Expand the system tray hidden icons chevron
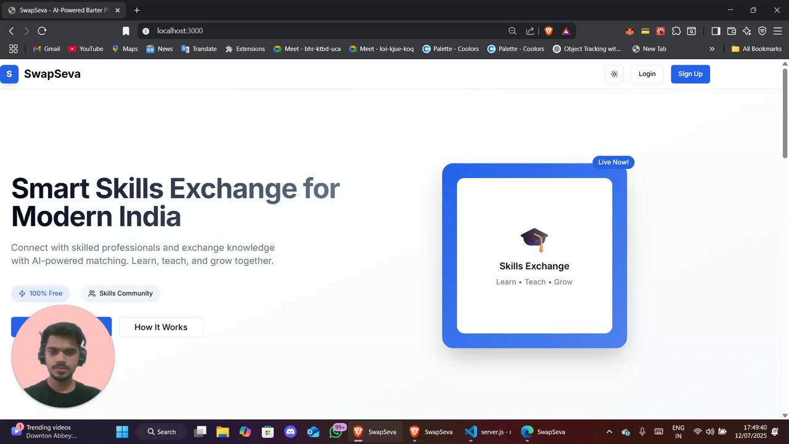 [610, 432]
